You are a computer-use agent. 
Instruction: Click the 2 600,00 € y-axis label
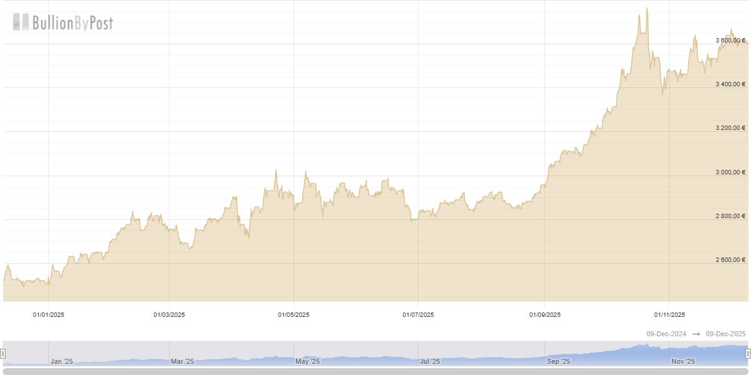coord(730,259)
